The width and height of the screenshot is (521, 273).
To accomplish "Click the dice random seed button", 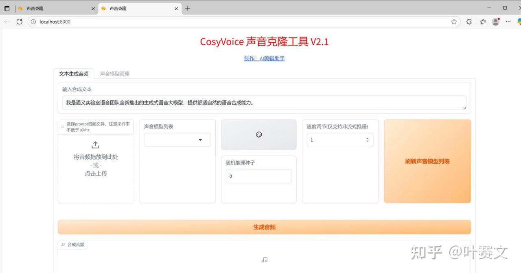I will click(x=259, y=135).
